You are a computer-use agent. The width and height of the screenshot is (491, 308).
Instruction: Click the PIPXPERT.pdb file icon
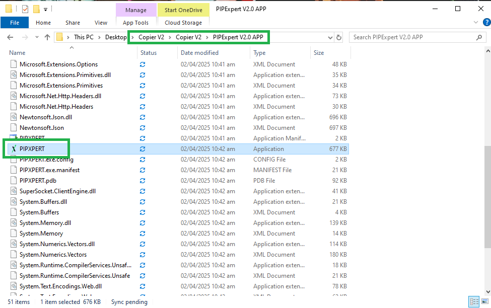pos(14,181)
